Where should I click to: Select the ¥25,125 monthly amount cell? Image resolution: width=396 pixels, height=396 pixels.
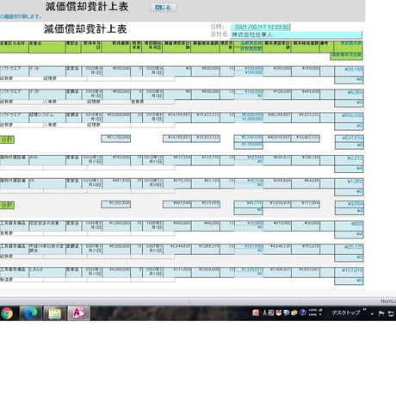click(349, 249)
